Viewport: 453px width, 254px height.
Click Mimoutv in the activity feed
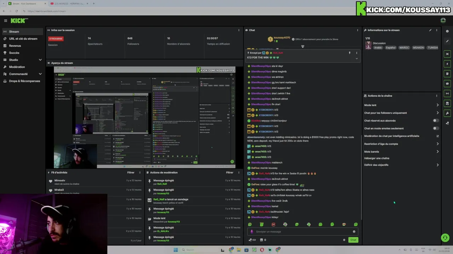[59, 181]
